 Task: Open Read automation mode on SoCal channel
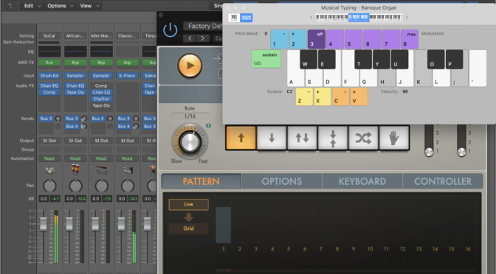[x=49, y=158]
